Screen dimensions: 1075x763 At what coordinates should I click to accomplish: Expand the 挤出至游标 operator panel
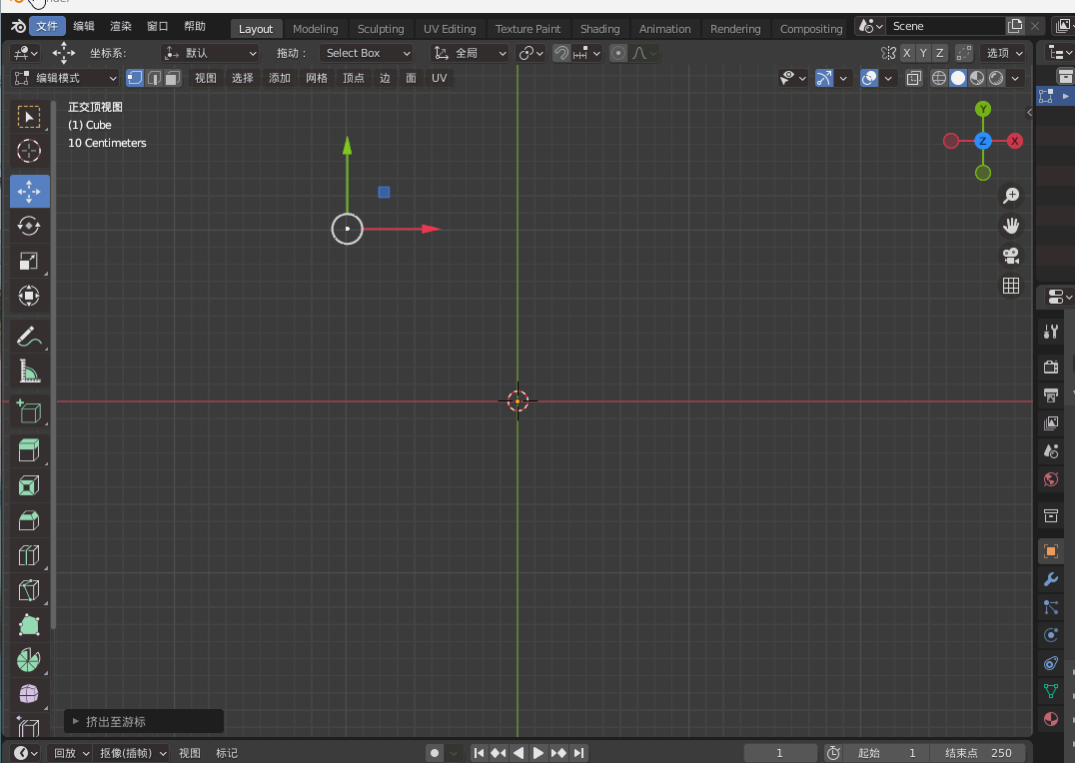point(144,721)
